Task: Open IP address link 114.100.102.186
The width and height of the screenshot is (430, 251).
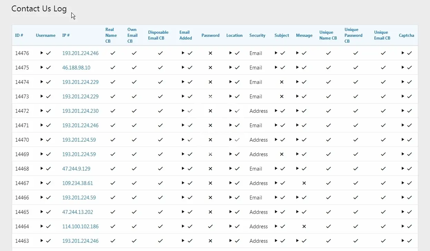Action: pos(80,227)
